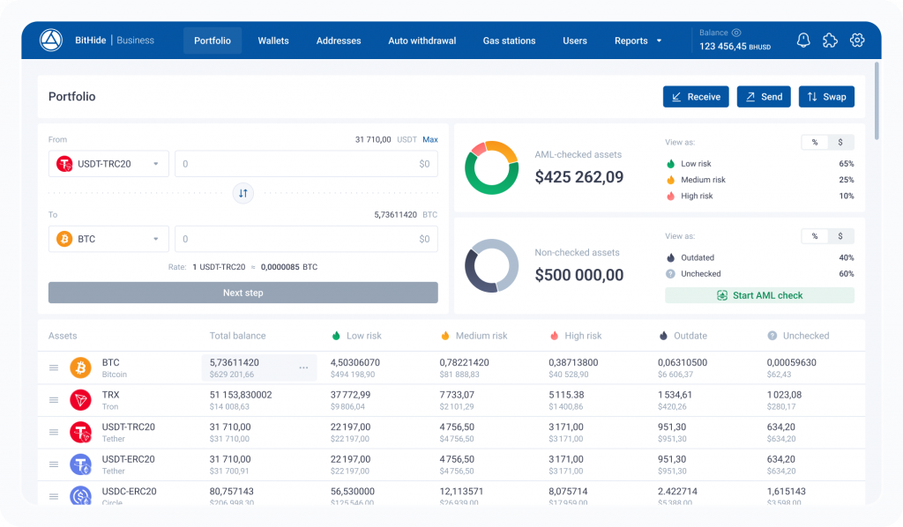Image resolution: width=903 pixels, height=527 pixels.
Task: Open the puzzle-piece integrations icon
Action: (830, 41)
